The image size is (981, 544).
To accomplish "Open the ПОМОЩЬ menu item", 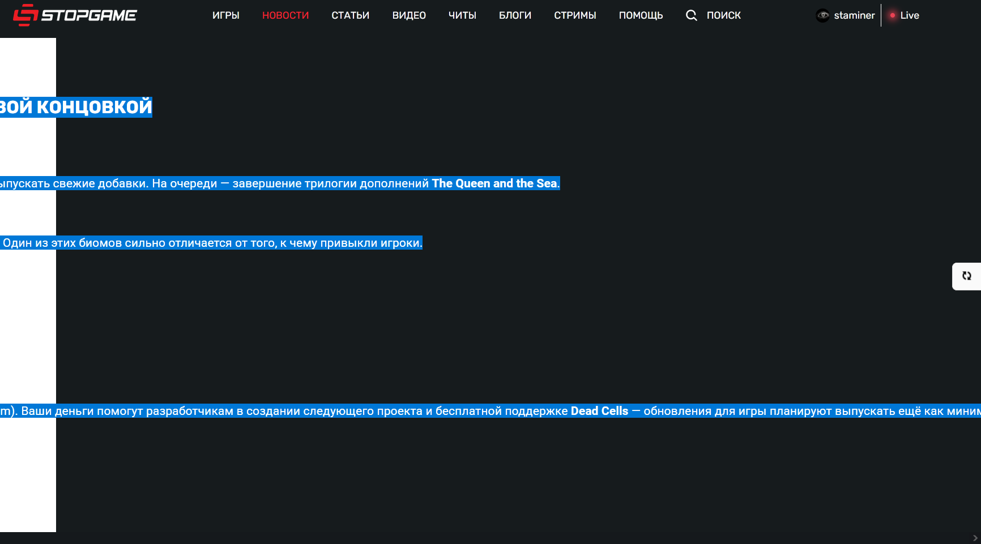I will coord(641,15).
